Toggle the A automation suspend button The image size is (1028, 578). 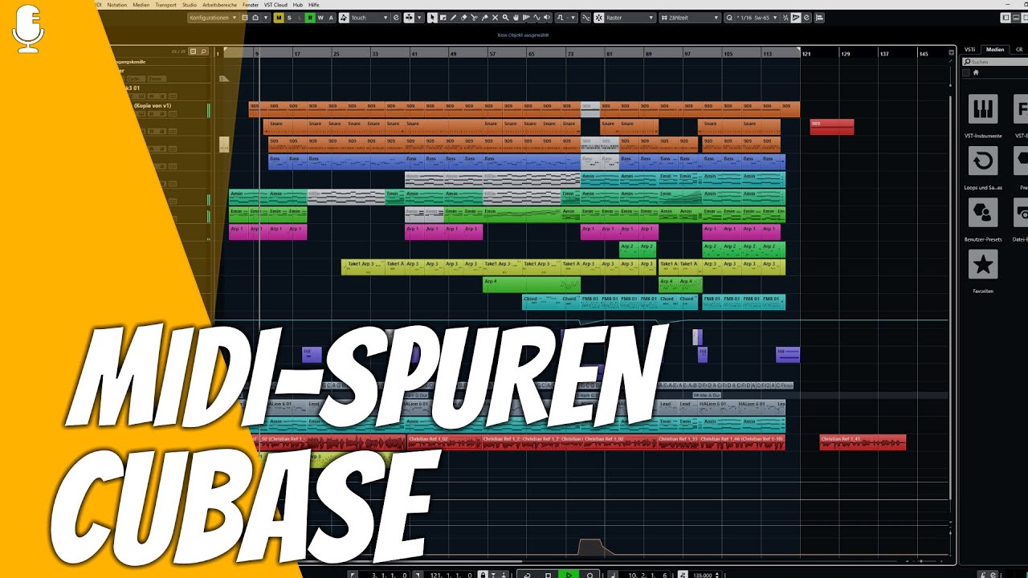point(331,18)
